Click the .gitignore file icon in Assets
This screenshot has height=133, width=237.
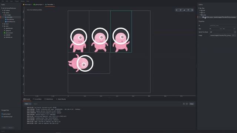pyautogui.click(x=4, y=31)
